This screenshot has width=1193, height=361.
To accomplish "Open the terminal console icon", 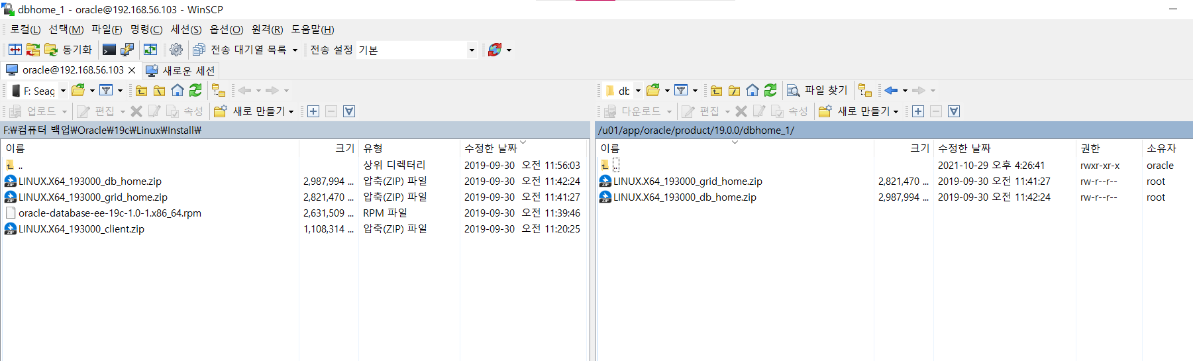I will [x=109, y=50].
